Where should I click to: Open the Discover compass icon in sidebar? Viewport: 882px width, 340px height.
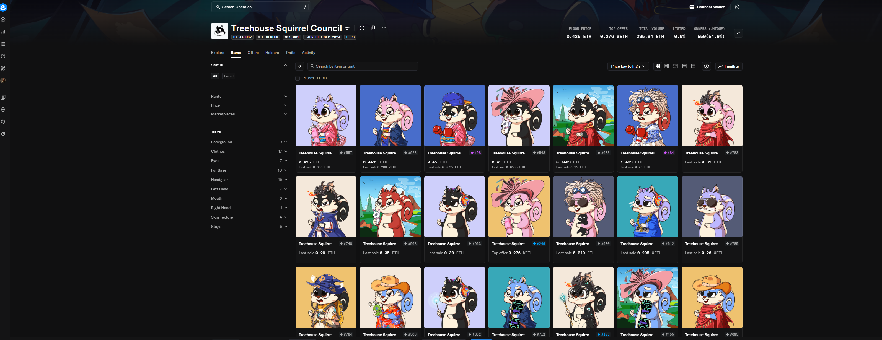[3, 20]
